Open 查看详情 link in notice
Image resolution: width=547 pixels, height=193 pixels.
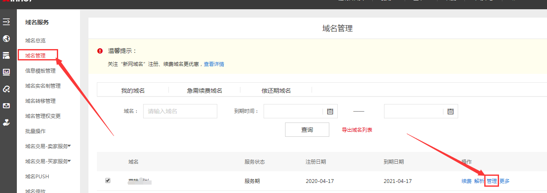coord(214,64)
